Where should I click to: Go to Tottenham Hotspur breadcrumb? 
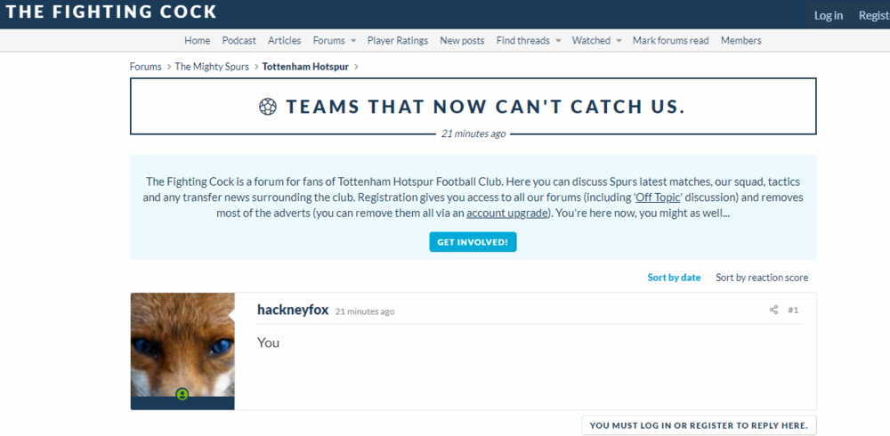pyautogui.click(x=305, y=67)
